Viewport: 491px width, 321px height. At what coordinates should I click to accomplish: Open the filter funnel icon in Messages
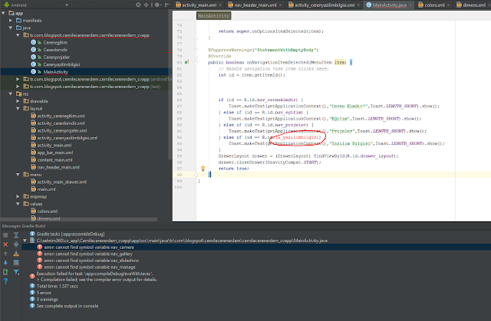tap(16, 272)
